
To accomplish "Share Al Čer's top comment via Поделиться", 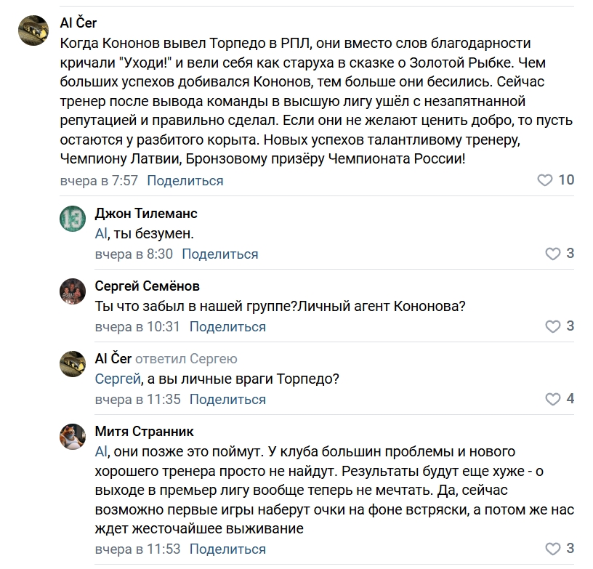I will [x=185, y=181].
